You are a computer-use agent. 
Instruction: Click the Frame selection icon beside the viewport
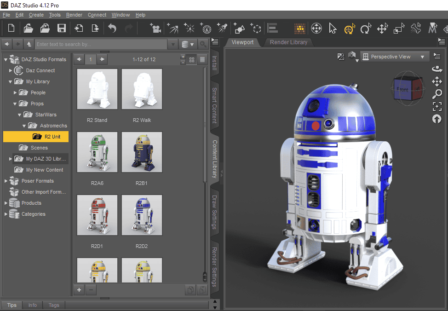(437, 106)
